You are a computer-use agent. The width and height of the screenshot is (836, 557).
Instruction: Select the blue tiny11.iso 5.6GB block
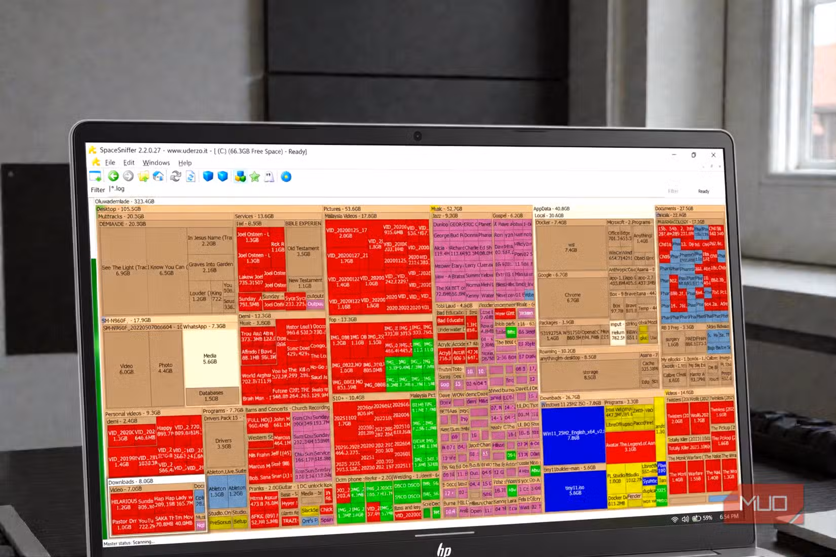[x=575, y=491]
